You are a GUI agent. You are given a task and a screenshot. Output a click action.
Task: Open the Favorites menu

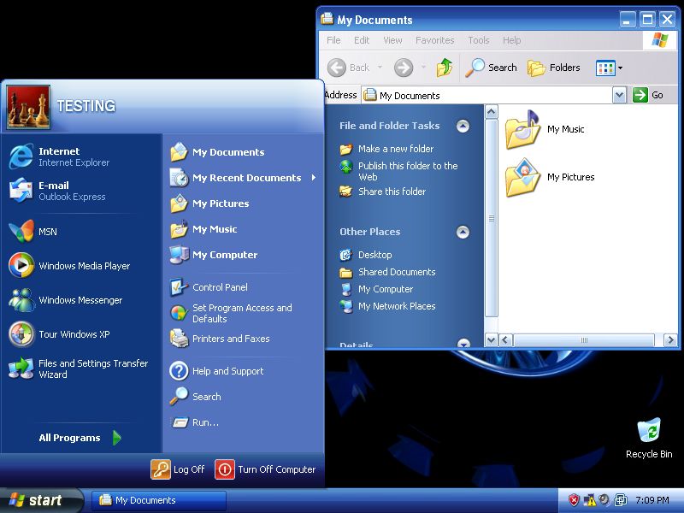(x=435, y=40)
